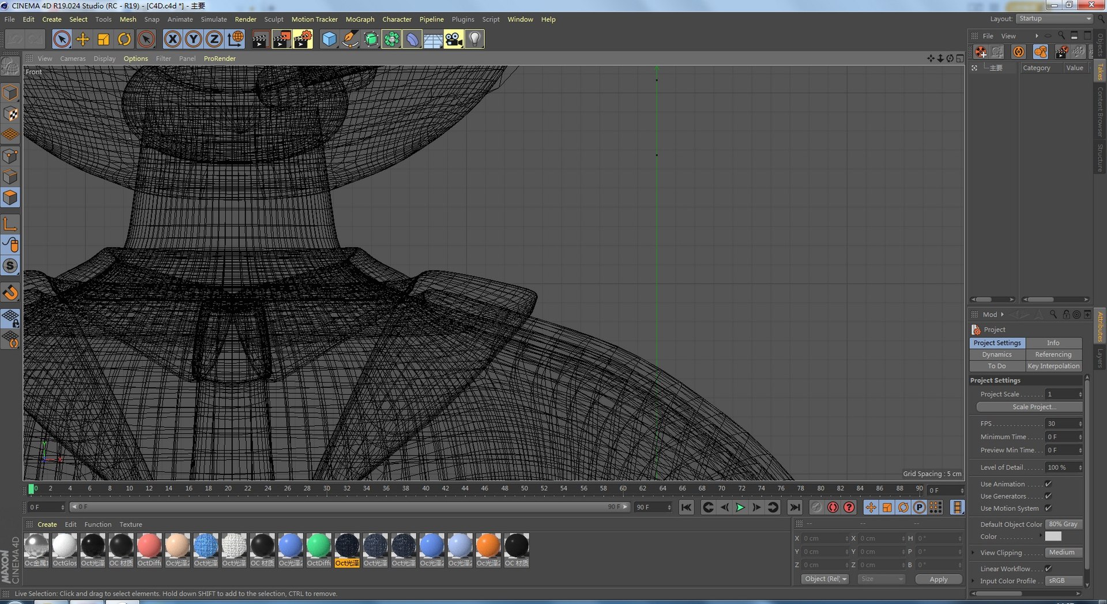Render active view clapperboard icon
Screen dimensions: 1107x604
(x=260, y=39)
